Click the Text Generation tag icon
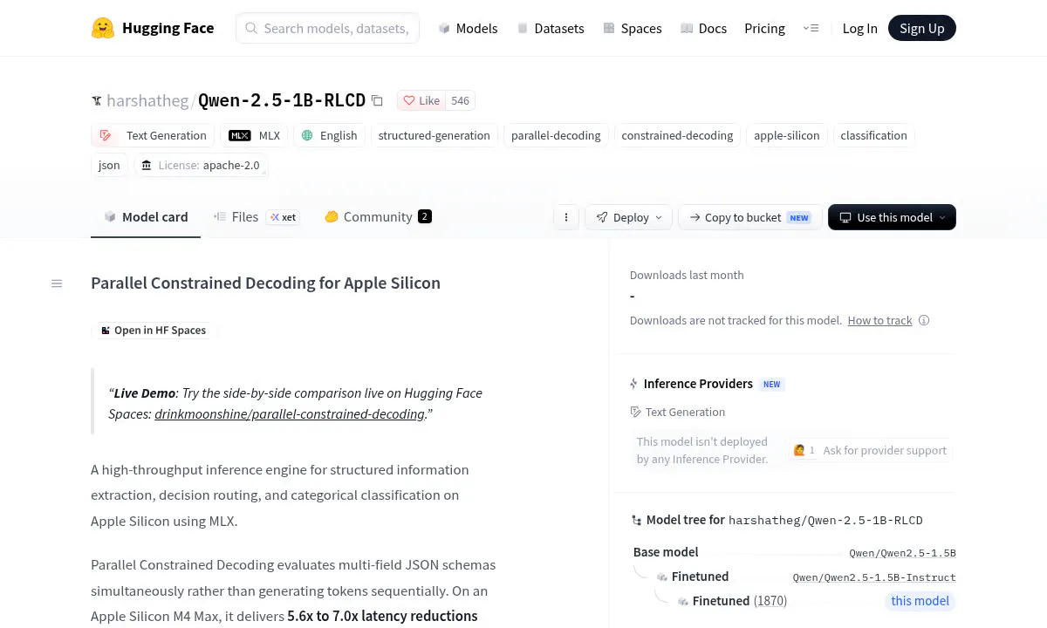This screenshot has height=628, width=1047. [106, 135]
